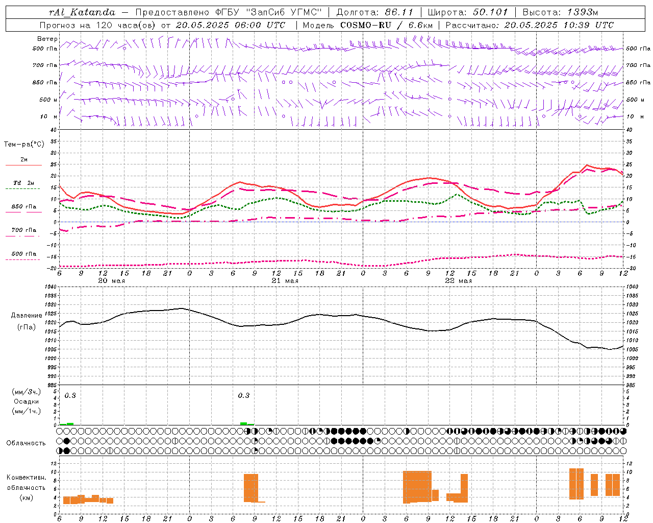
Task: Click the computed time Рассчитано: 20.05.2025 10:39 UTC
Action: tap(530, 25)
